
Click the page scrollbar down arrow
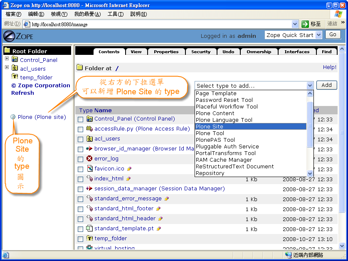point(342,246)
